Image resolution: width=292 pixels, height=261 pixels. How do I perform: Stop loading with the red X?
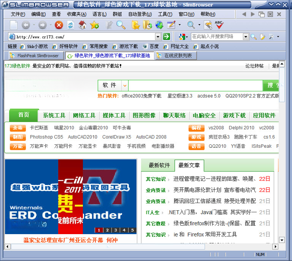click(59, 25)
